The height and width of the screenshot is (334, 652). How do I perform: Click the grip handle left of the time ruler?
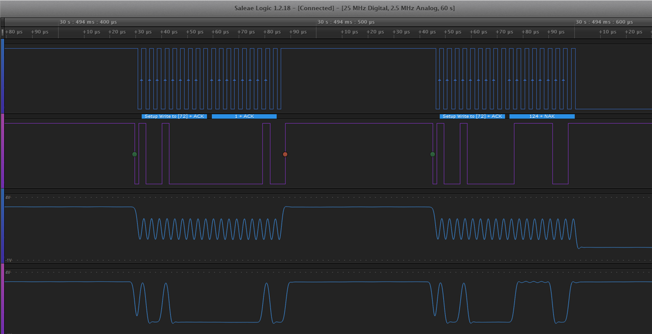coord(2,32)
